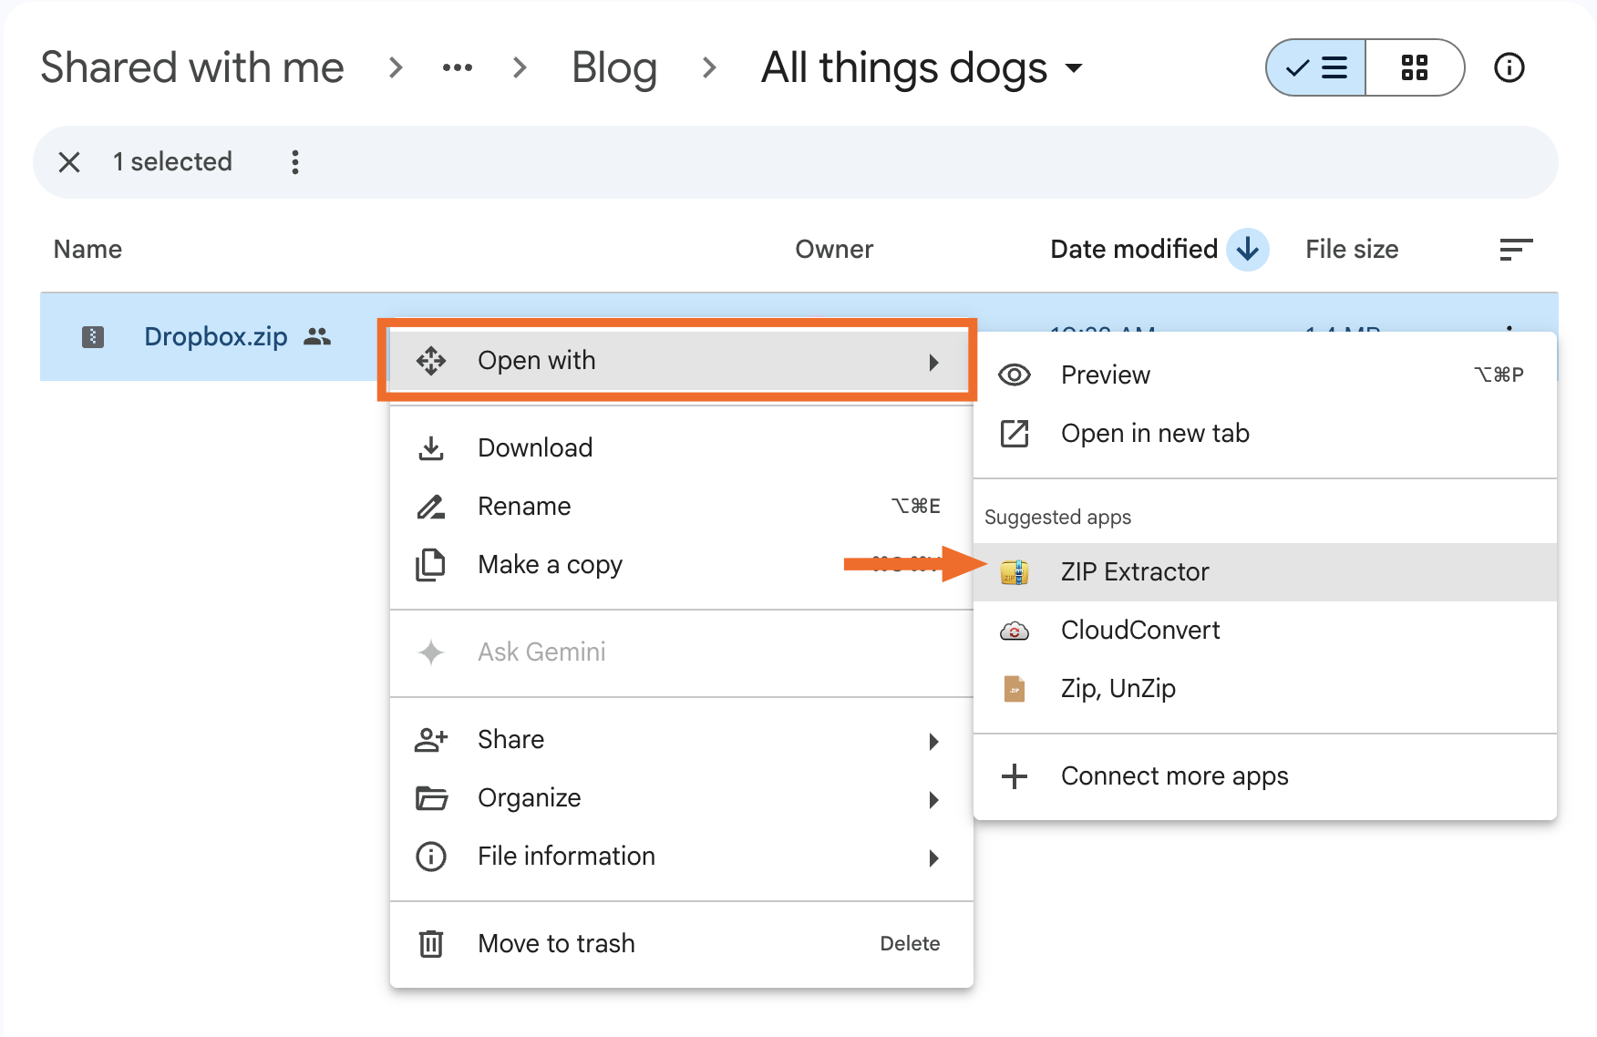Click the Preview eye icon
Image resolution: width=1597 pixels, height=1037 pixels.
pyautogui.click(x=1015, y=375)
